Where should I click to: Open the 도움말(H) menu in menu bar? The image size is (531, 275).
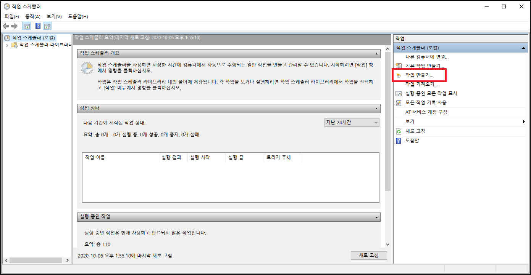(x=78, y=16)
